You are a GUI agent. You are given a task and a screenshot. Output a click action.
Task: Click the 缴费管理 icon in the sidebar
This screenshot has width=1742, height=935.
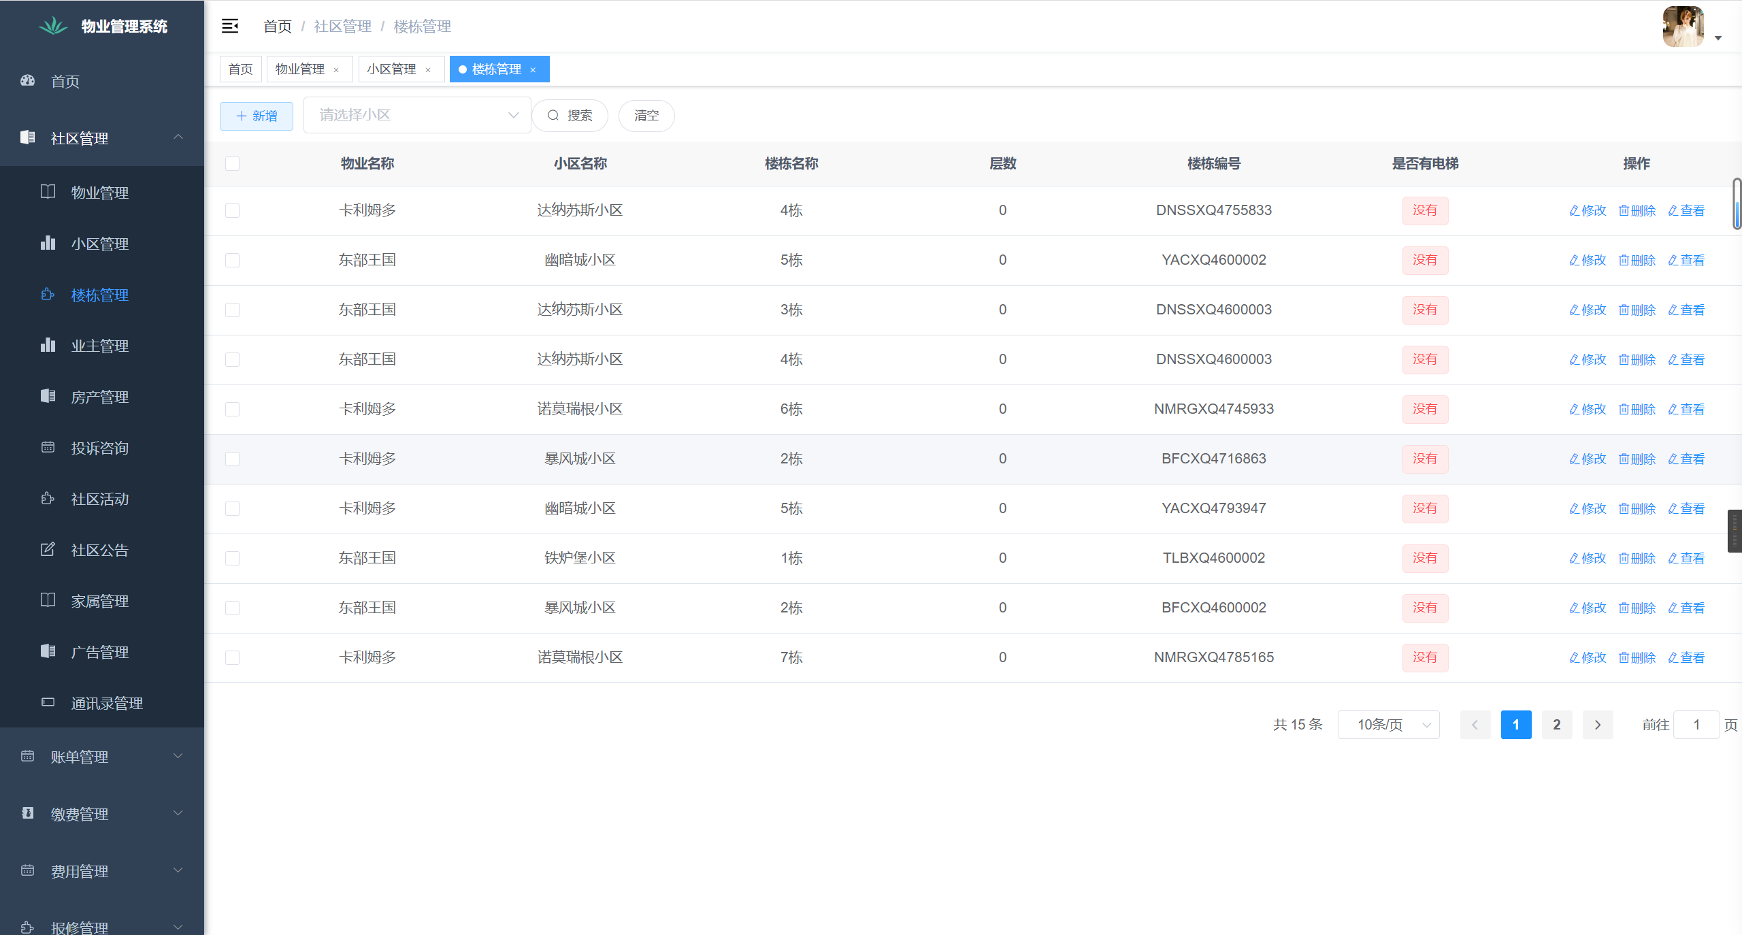coord(27,813)
